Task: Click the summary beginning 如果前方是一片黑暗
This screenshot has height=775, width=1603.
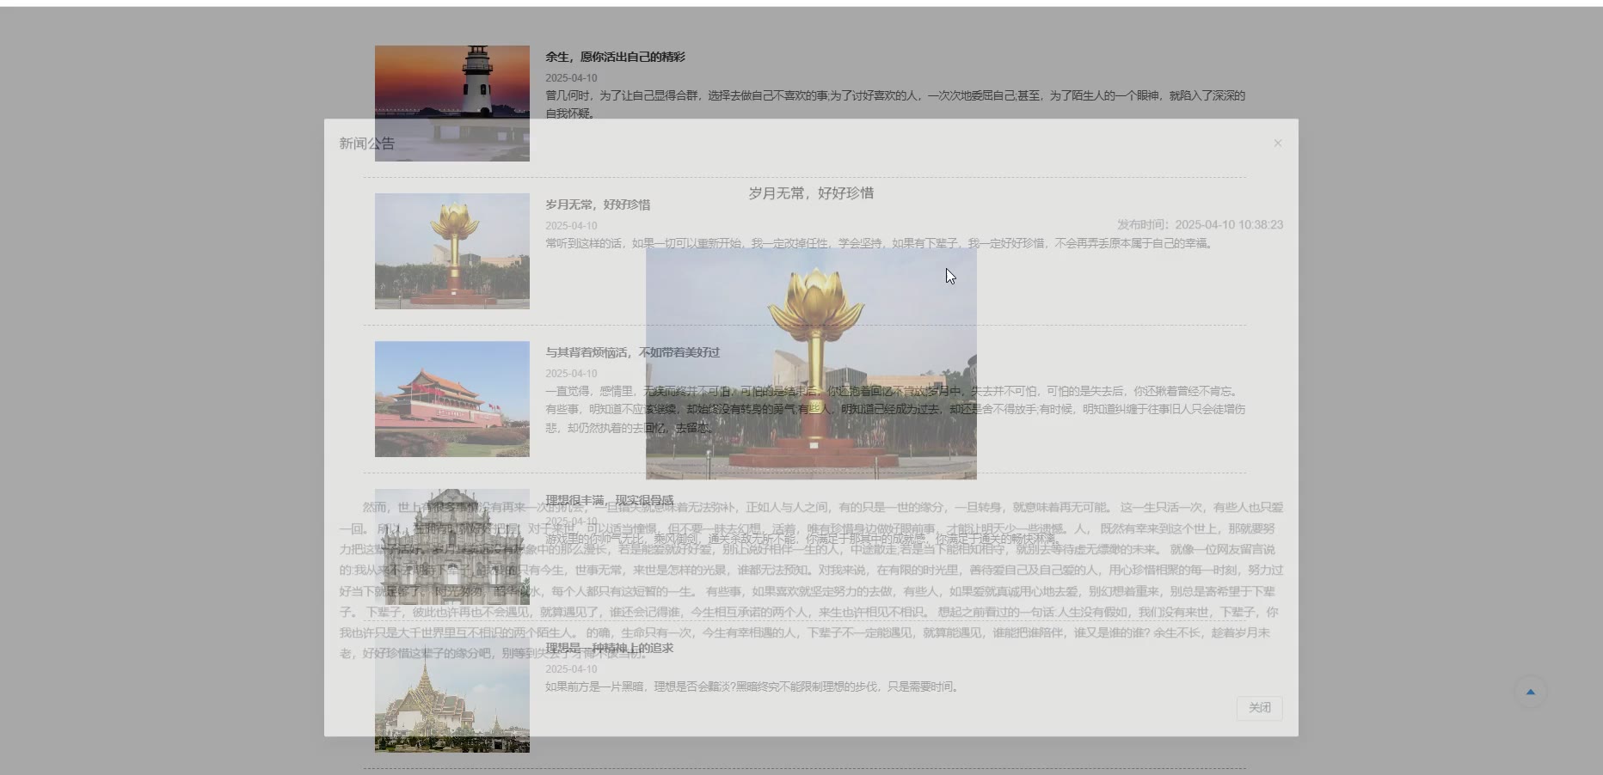Action: pyautogui.click(x=752, y=687)
